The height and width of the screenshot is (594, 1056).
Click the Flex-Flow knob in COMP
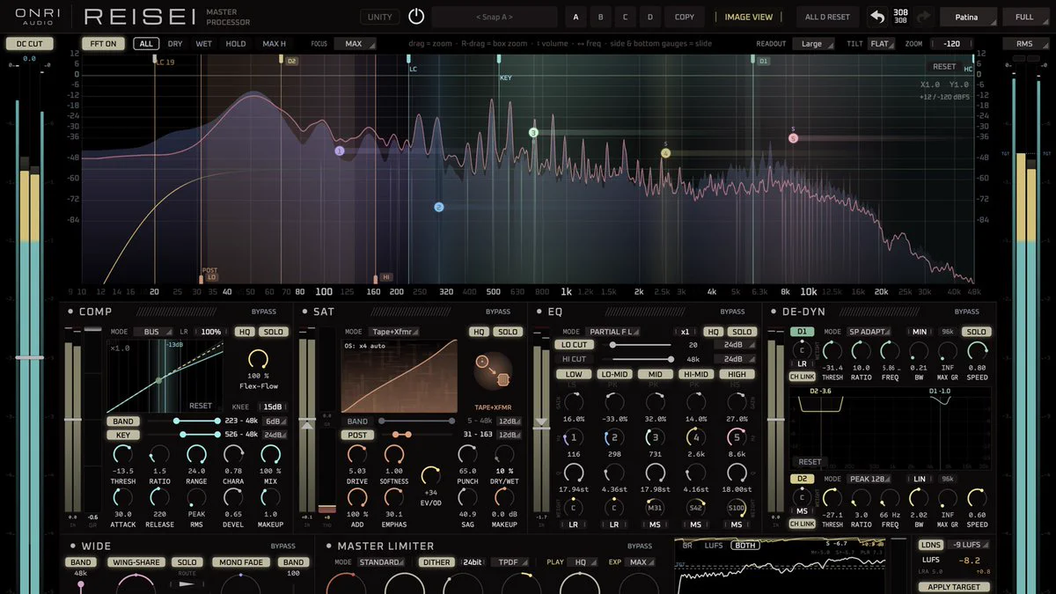[x=258, y=359]
